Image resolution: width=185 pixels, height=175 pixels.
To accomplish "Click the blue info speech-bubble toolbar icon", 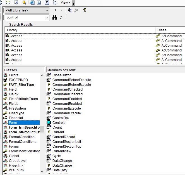I will 16,2.
